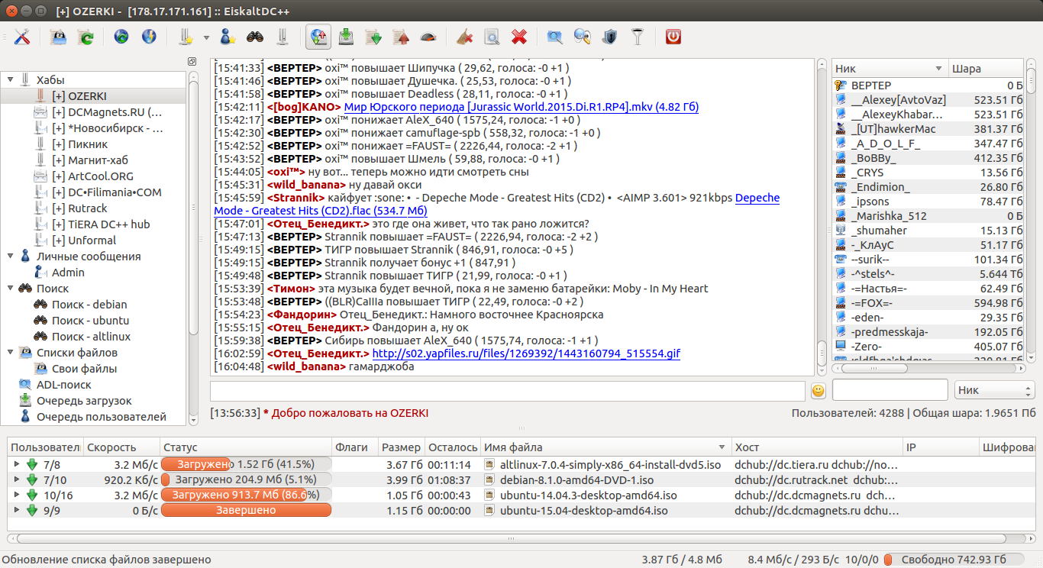
Task: Click the debian download progress bar
Action: [x=247, y=480]
